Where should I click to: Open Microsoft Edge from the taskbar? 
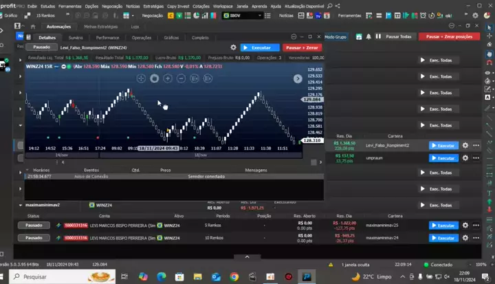162,276
